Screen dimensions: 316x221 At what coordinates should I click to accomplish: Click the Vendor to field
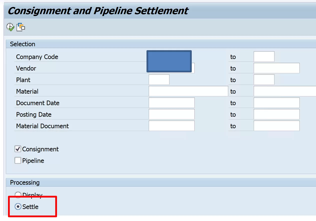tap(276, 68)
